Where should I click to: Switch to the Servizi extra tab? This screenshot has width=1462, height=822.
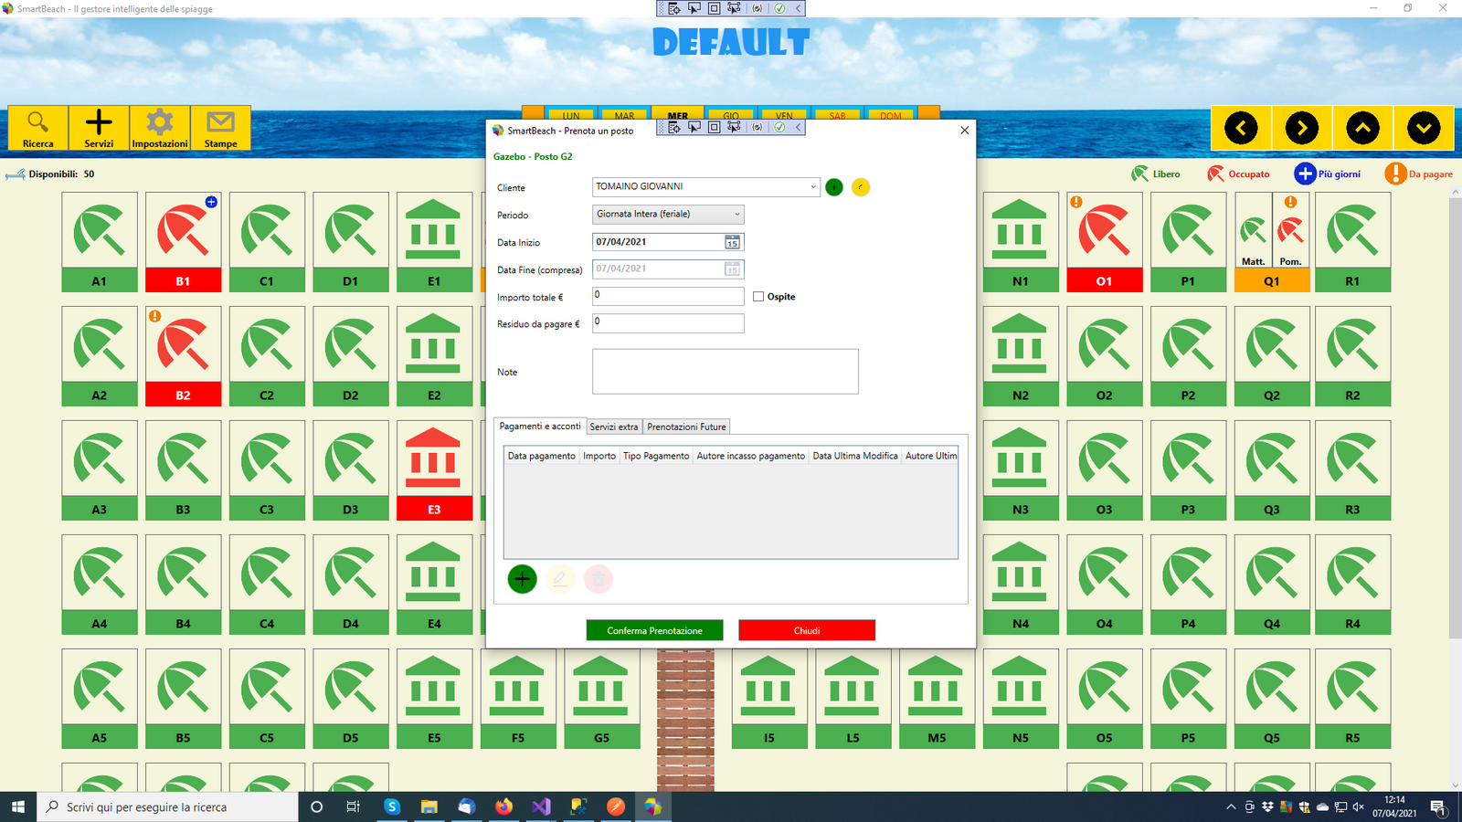pyautogui.click(x=614, y=427)
